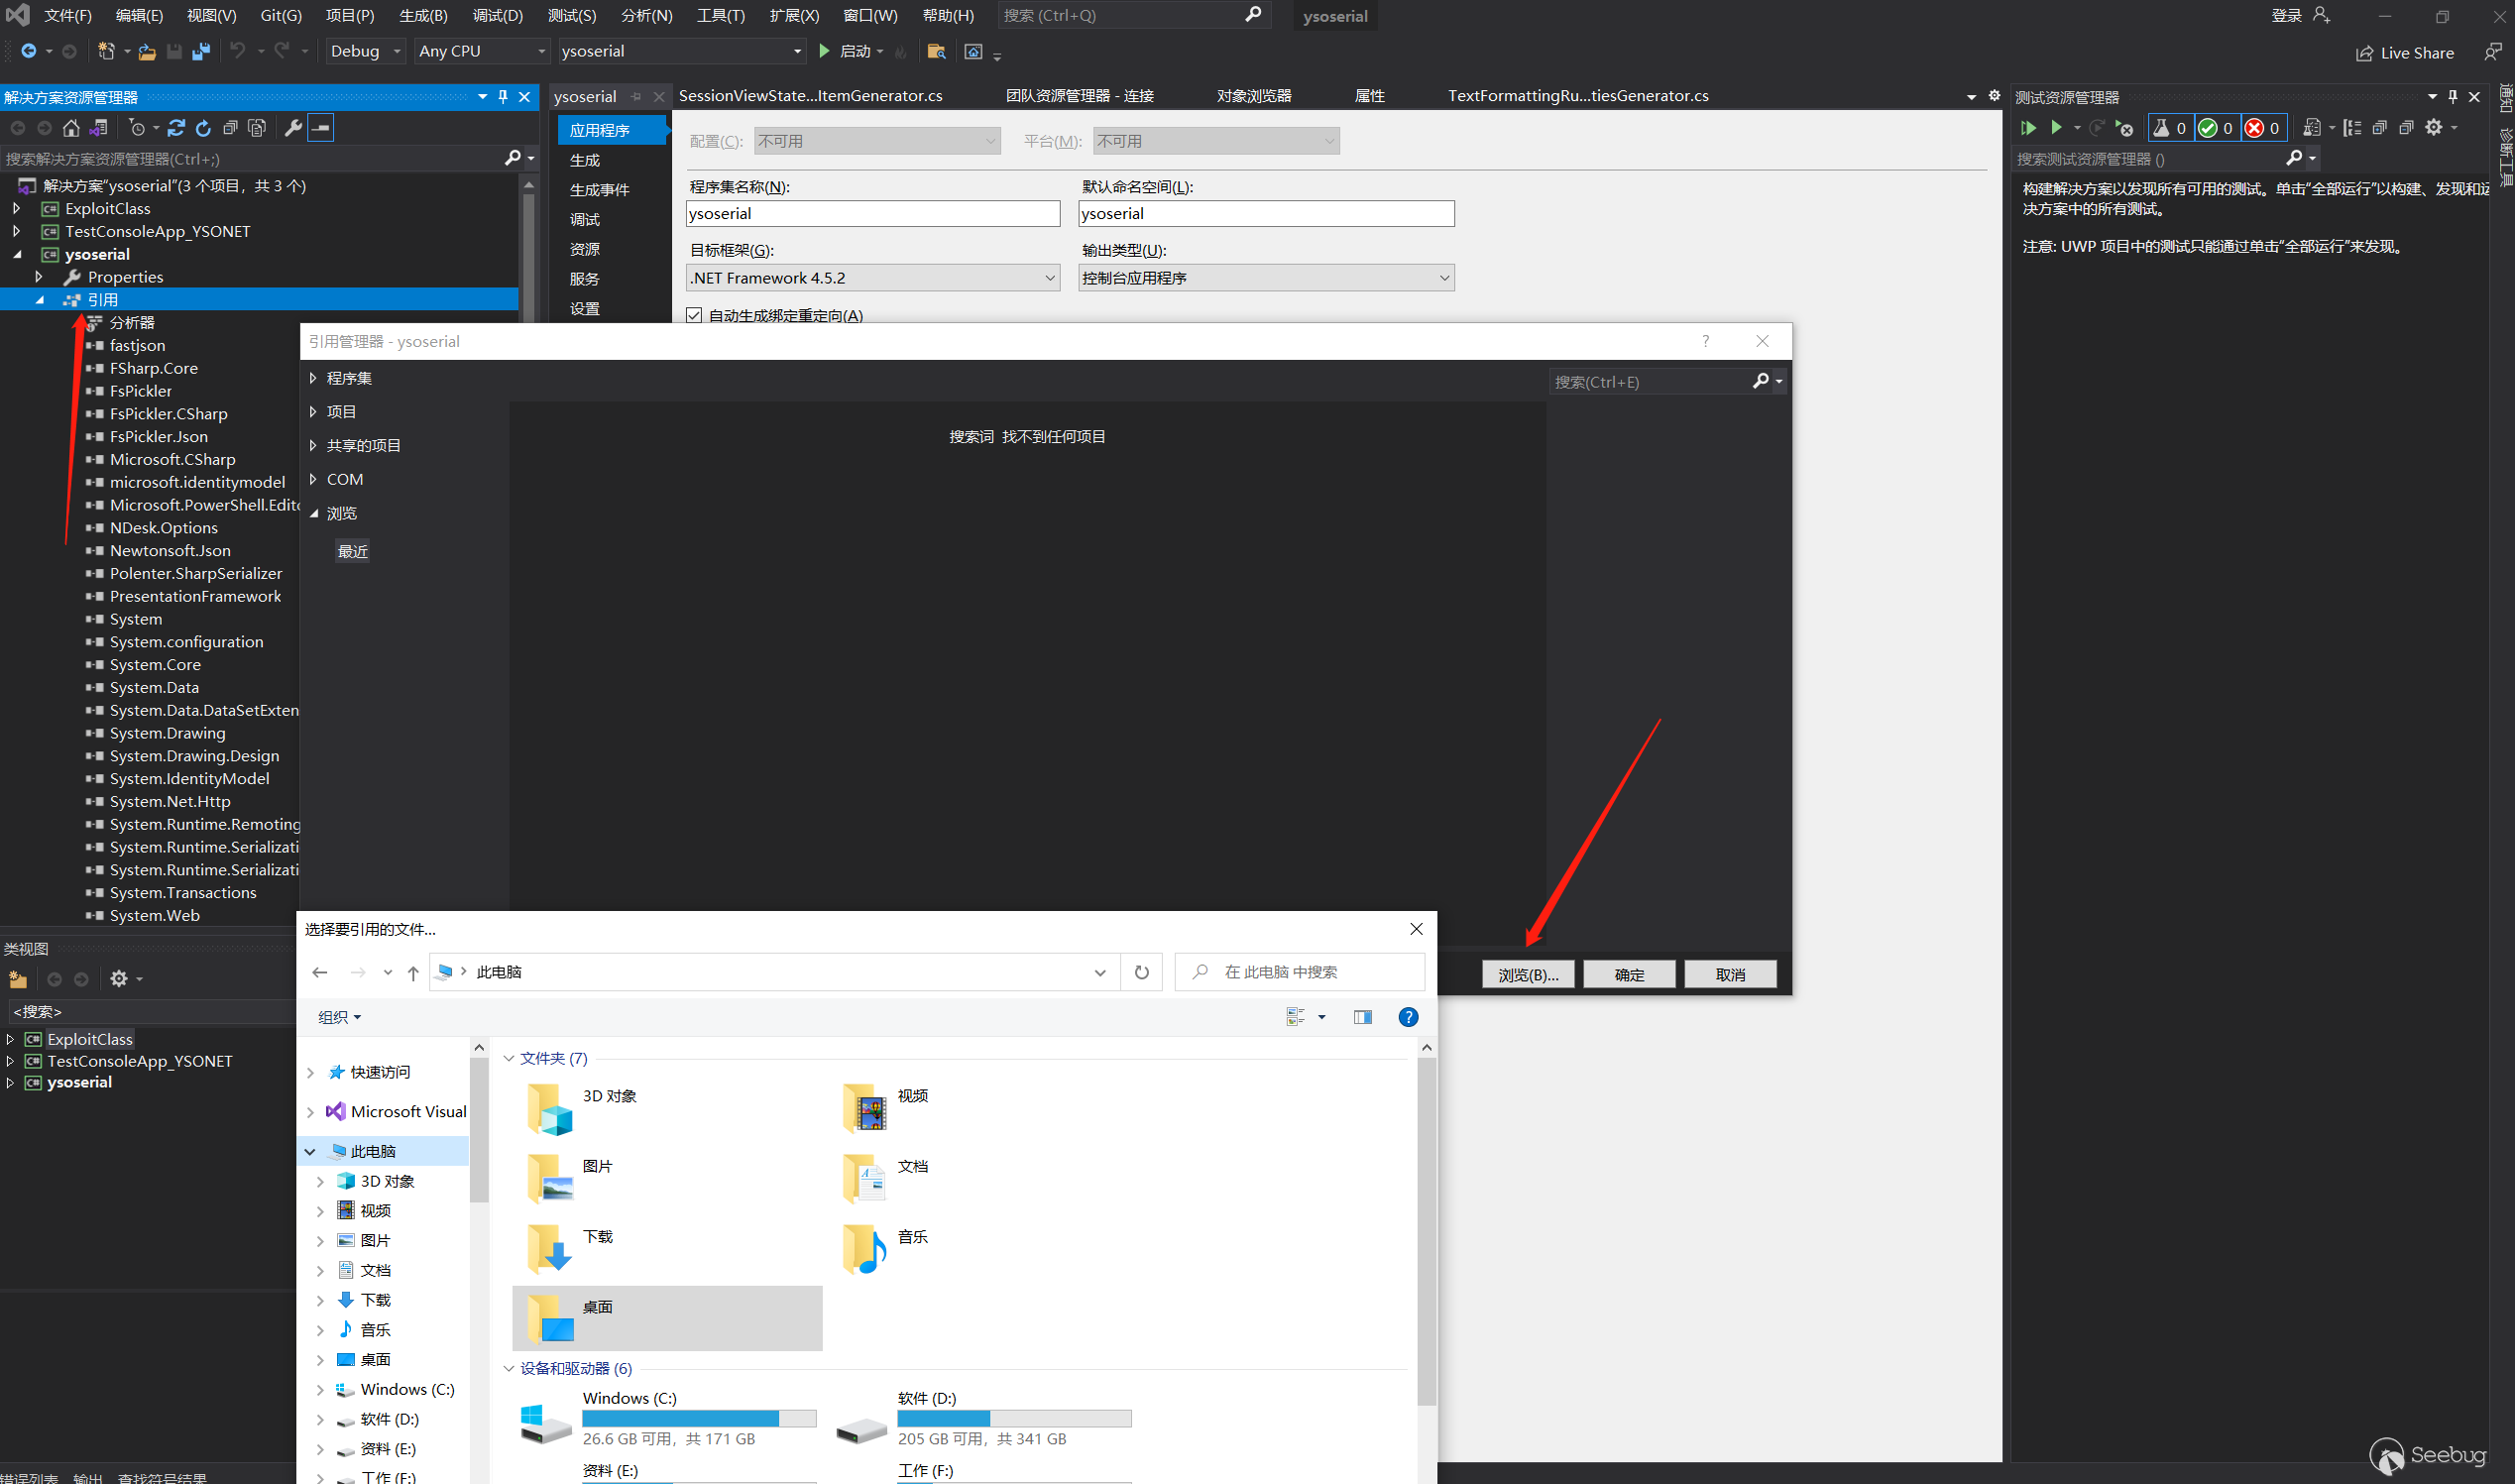This screenshot has height=1484, width=2515.
Task: Click the assembly name input field
Action: [872, 214]
